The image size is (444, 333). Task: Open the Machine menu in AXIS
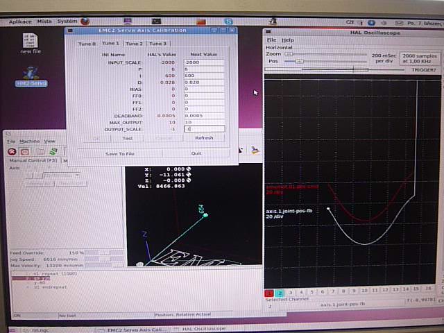click(30, 141)
